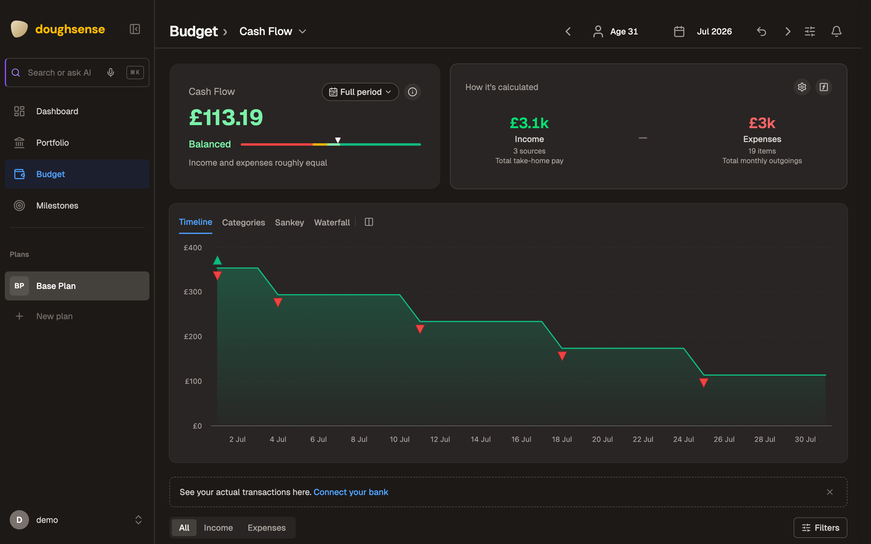Click the BP plan badge
Screen dimensions: 871x544
pos(19,286)
